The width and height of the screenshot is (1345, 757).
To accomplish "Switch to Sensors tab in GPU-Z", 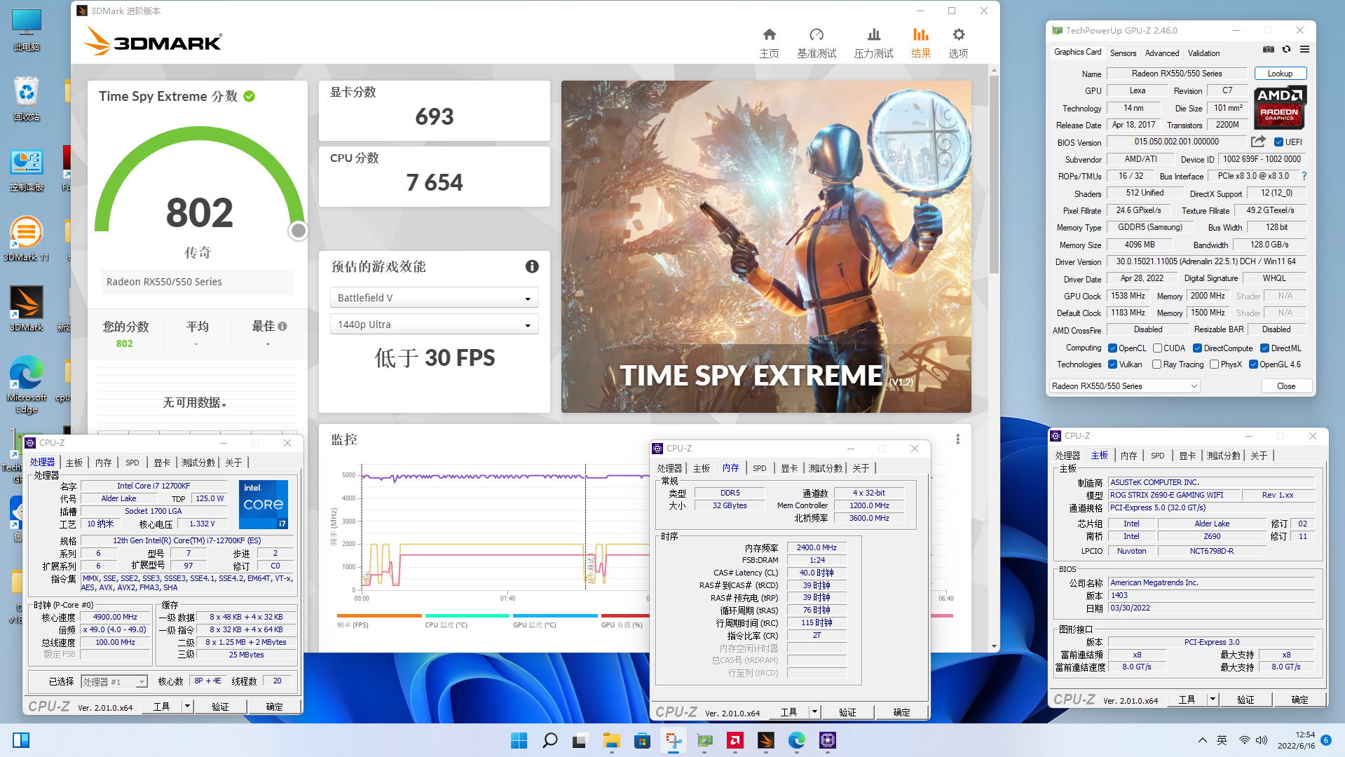I will (1123, 53).
